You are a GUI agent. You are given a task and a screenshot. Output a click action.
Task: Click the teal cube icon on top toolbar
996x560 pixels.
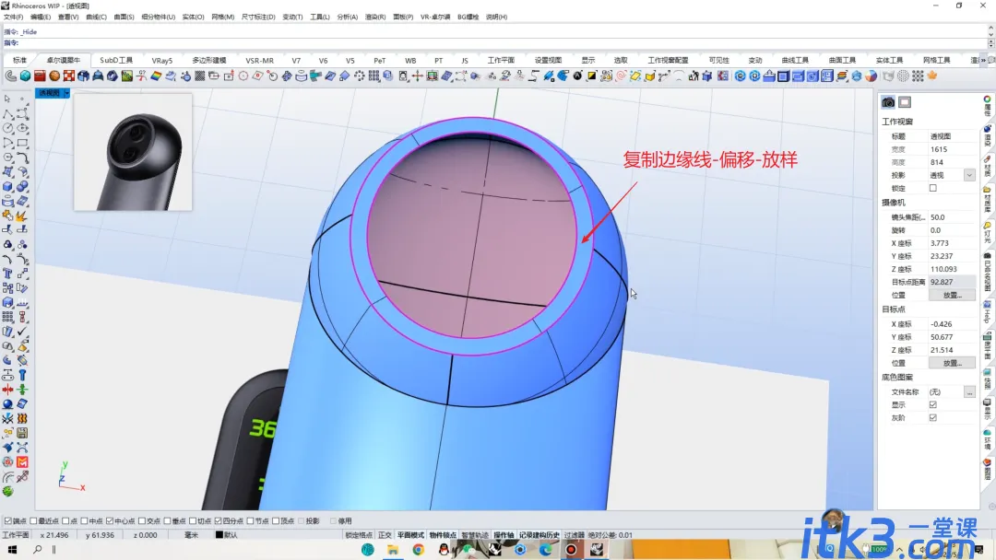tap(26, 76)
